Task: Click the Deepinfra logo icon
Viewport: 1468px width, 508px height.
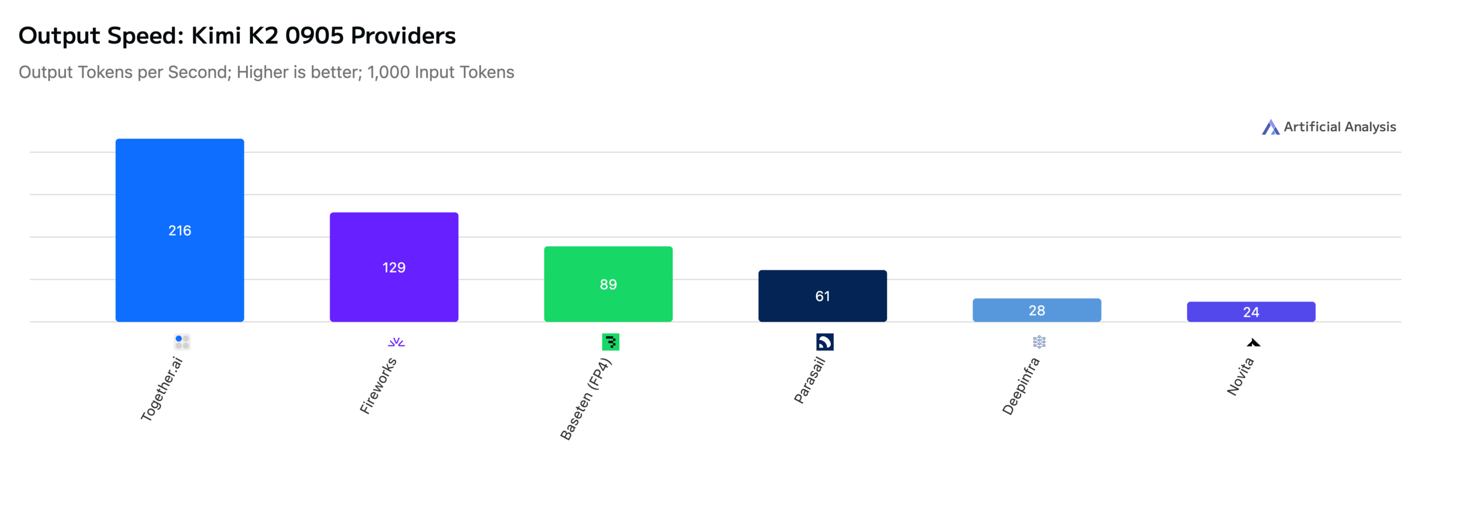Action: (1039, 342)
